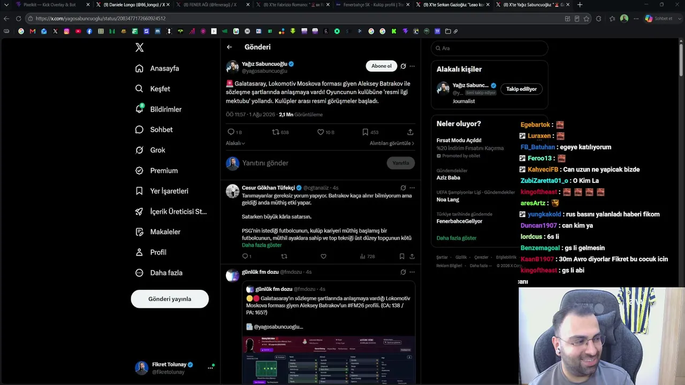Open more options on günlük fm dozu's post

coord(412,272)
